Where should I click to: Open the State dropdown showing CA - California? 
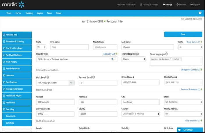[x=183, y=102]
